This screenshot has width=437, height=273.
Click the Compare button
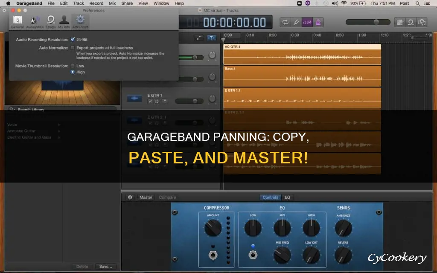(x=167, y=197)
